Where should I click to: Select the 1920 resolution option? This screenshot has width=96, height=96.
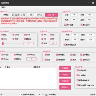pyautogui.click(x=13, y=35)
